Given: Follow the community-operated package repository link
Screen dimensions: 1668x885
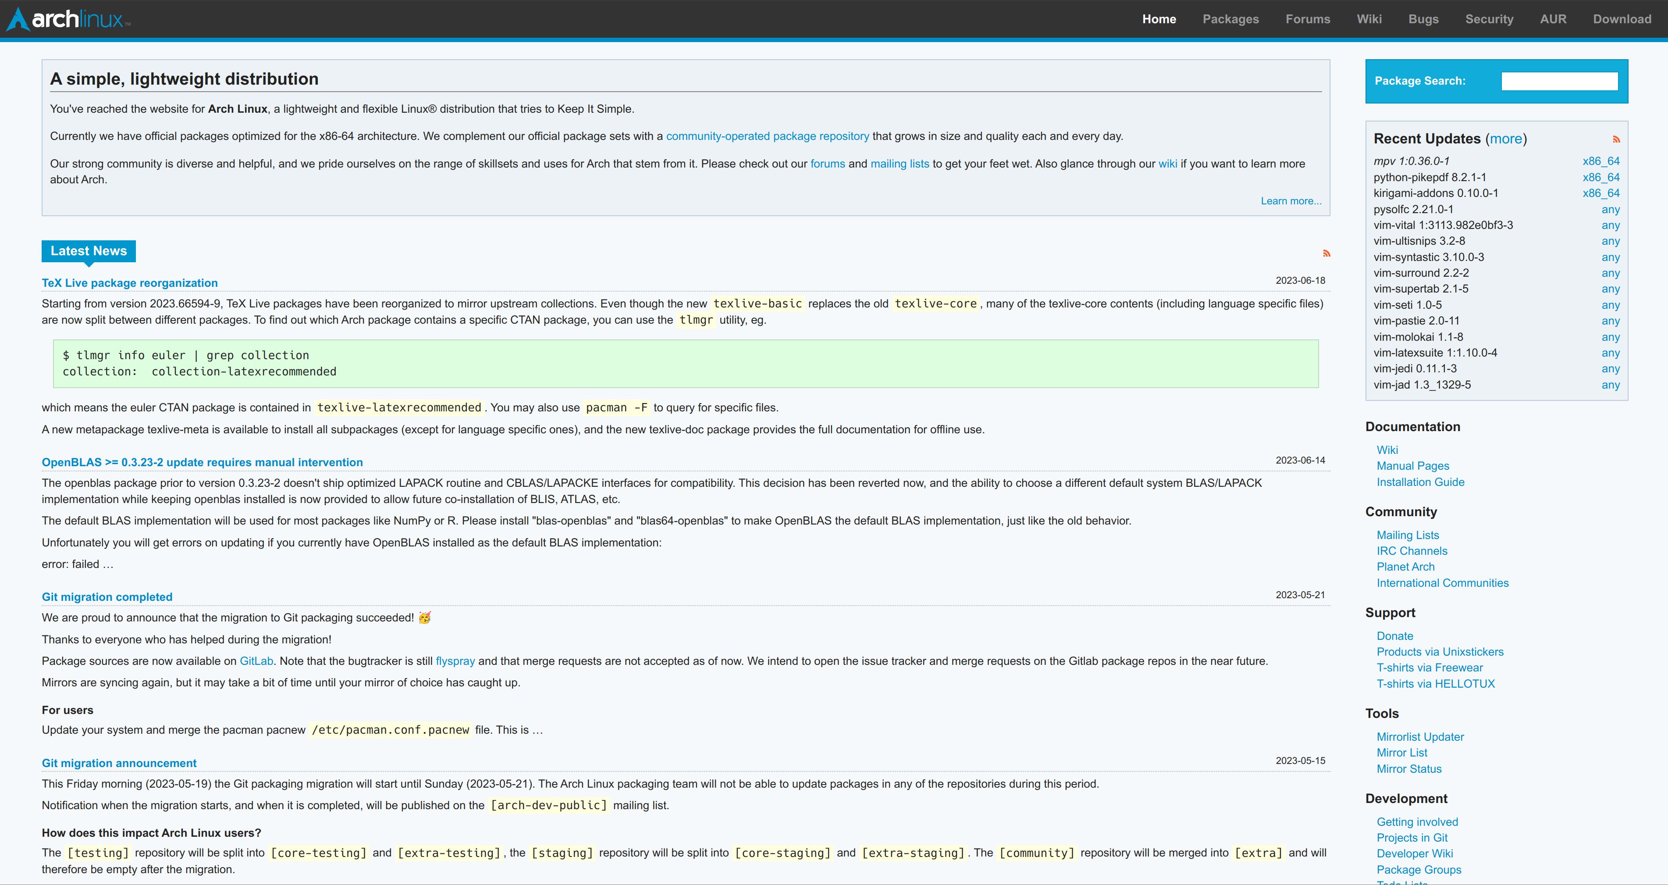Looking at the screenshot, I should (x=767, y=136).
